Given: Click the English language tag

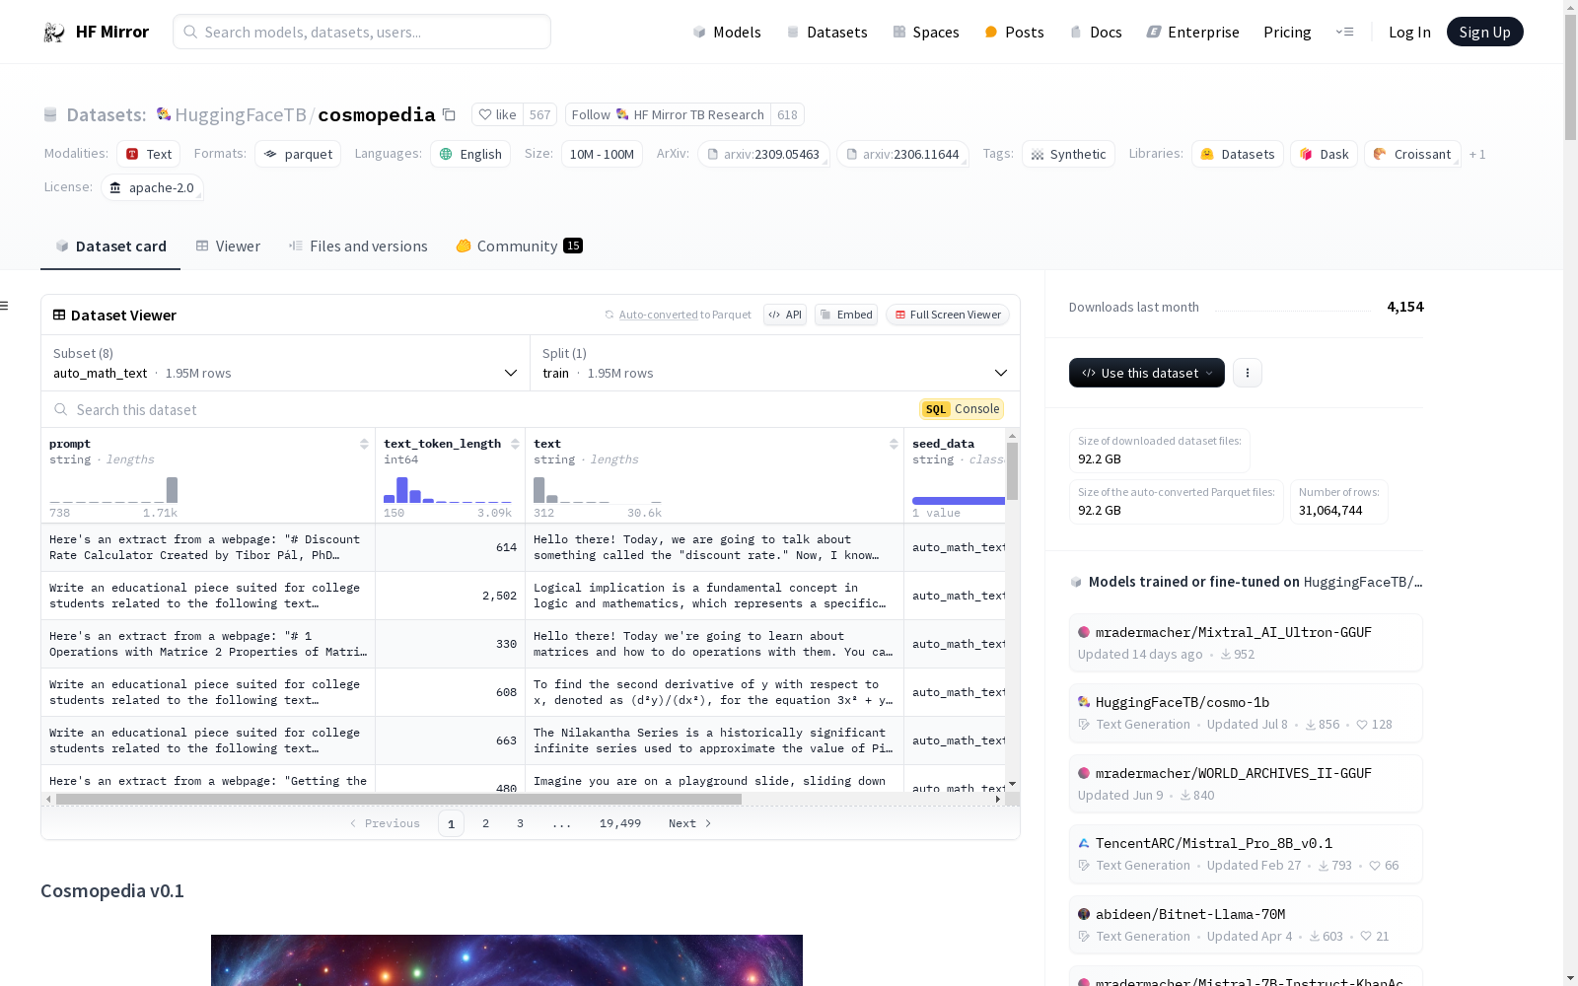Looking at the screenshot, I should tap(470, 154).
